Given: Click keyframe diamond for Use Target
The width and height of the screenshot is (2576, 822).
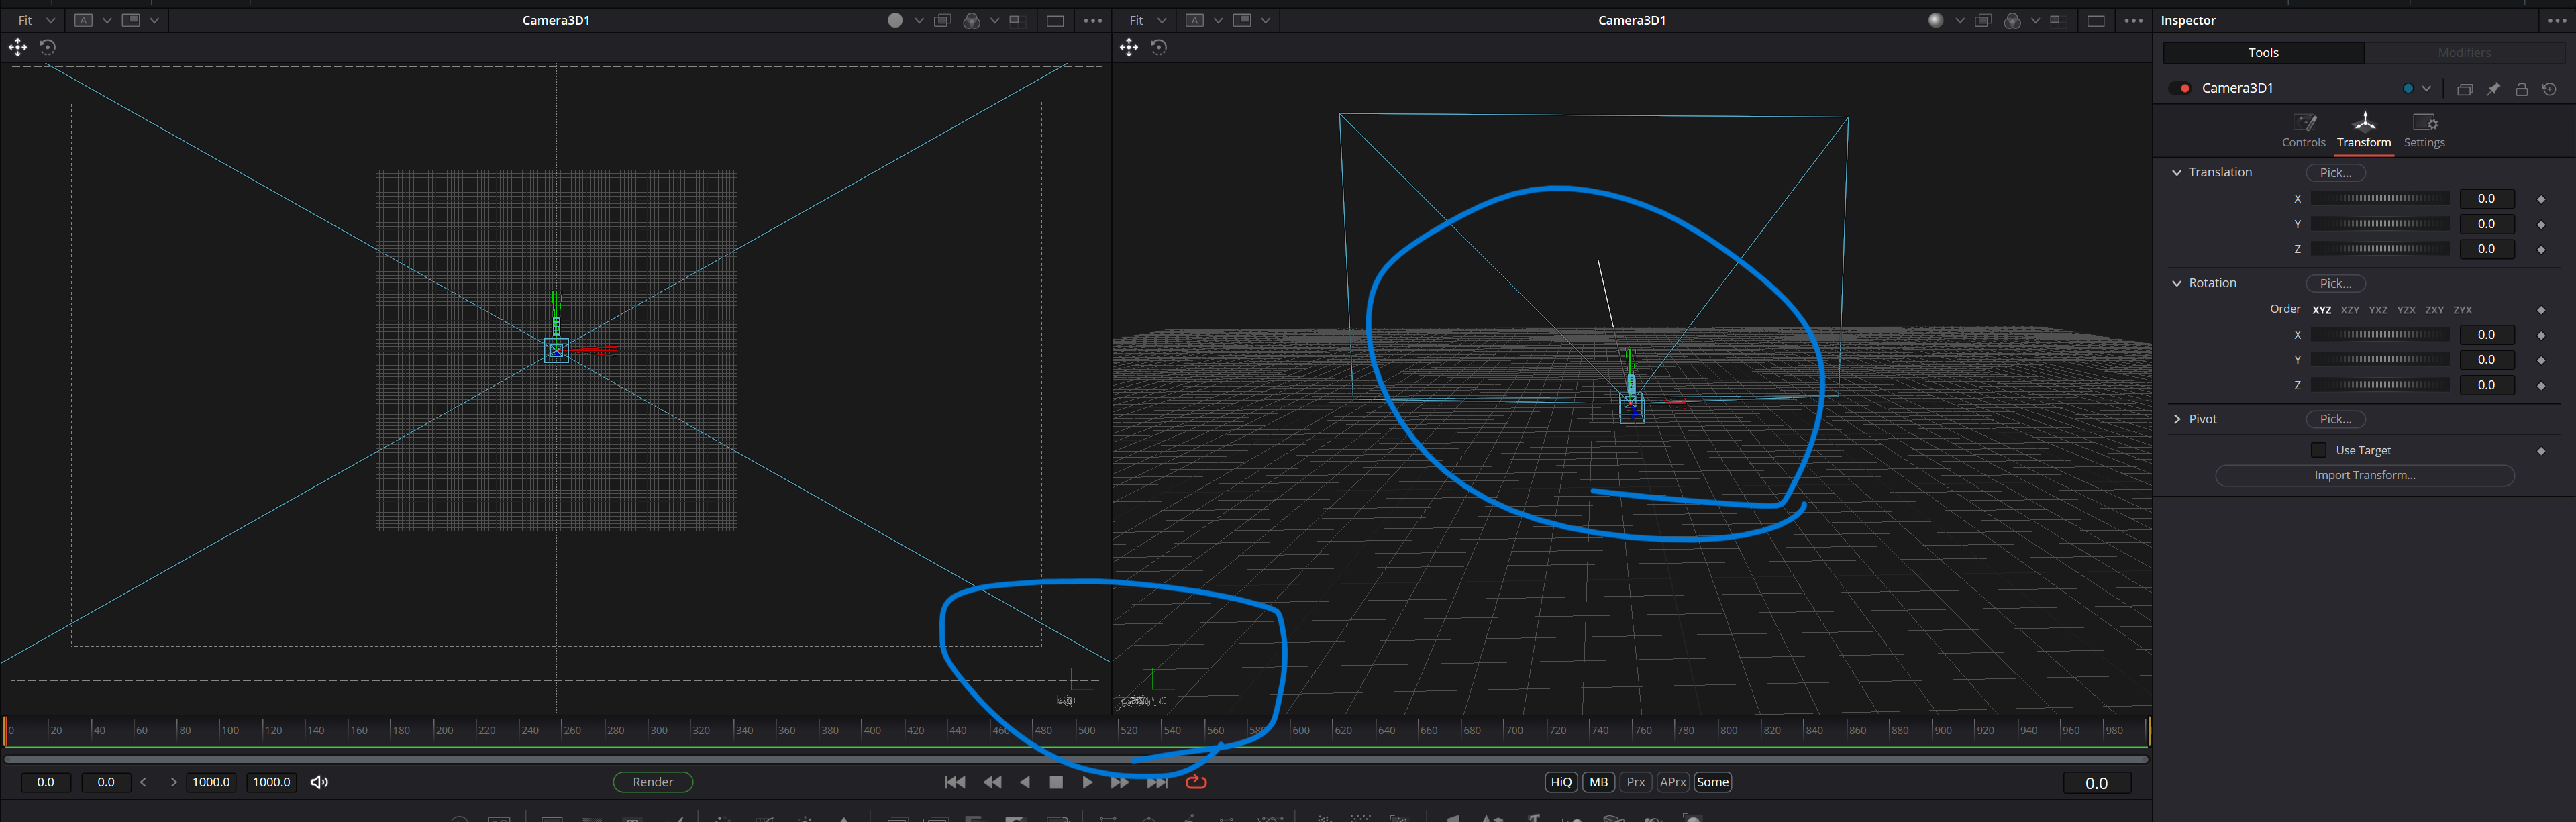Looking at the screenshot, I should tap(2541, 451).
